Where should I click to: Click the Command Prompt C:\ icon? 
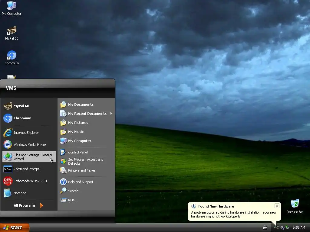coord(8,169)
